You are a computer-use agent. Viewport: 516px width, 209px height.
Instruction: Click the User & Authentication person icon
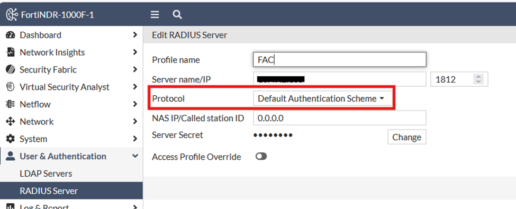tap(11, 156)
